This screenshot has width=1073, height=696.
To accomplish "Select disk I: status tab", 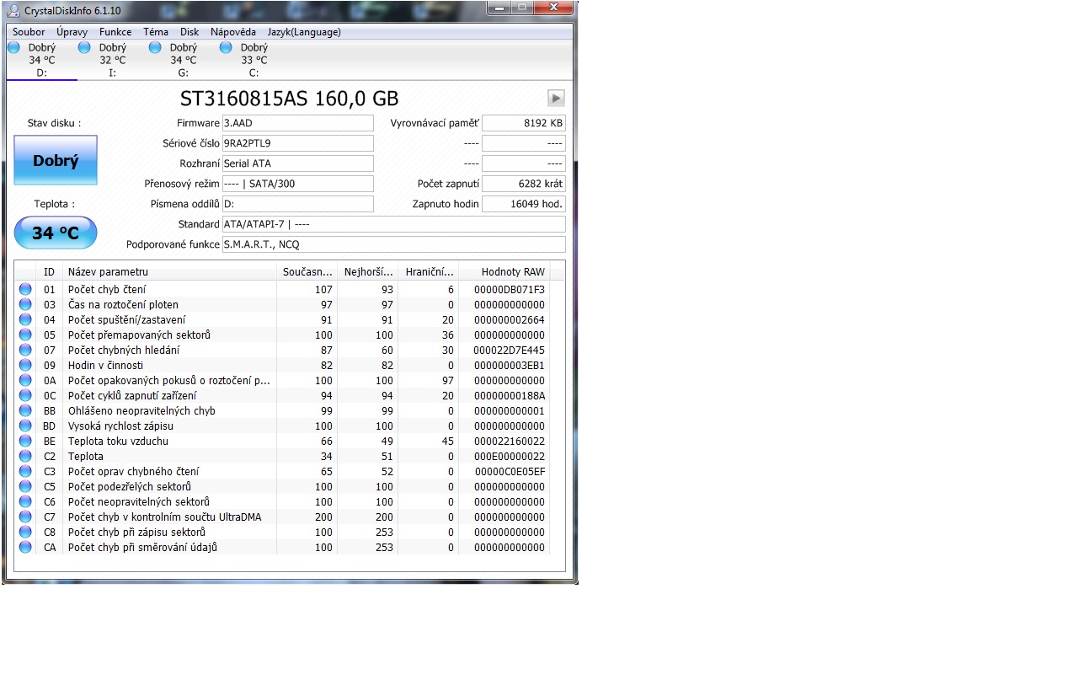I will [112, 60].
